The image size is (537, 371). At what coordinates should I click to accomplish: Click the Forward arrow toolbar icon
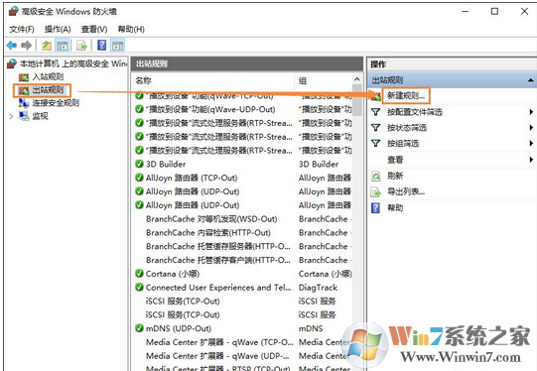(27, 46)
